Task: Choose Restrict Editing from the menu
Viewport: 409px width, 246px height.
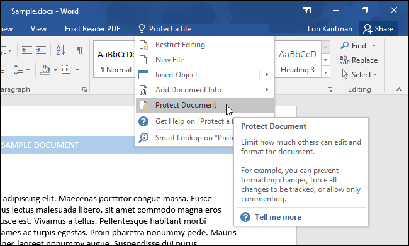Action: coord(204,45)
